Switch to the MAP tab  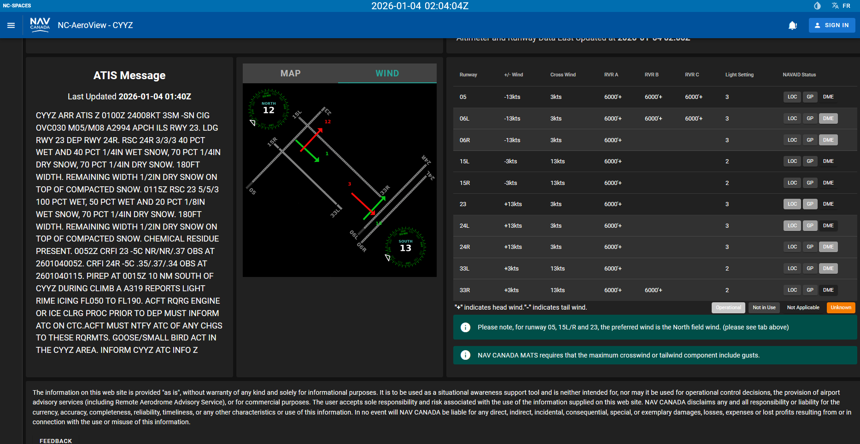[290, 74]
